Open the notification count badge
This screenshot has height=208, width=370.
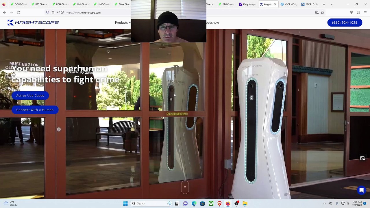(365, 203)
